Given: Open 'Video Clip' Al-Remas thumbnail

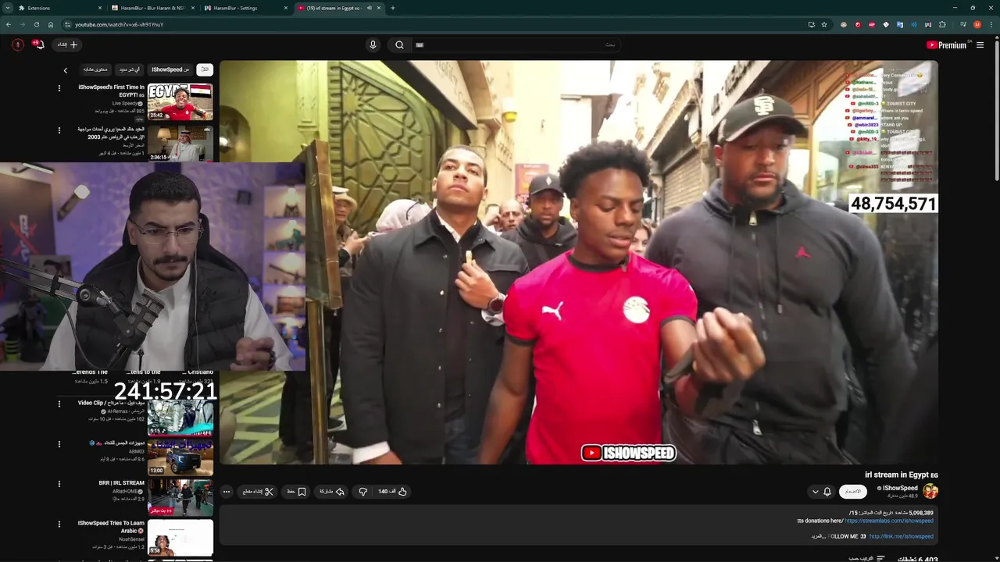Looking at the screenshot, I should click(x=180, y=418).
